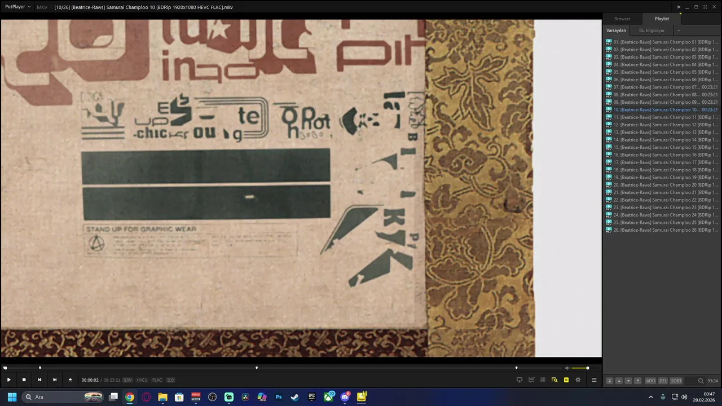Click the taskbar Ara search box

[64, 397]
